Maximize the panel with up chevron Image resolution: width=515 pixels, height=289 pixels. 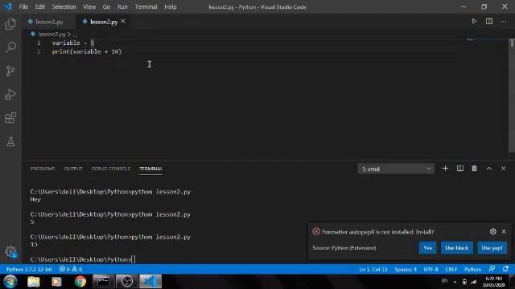488,169
